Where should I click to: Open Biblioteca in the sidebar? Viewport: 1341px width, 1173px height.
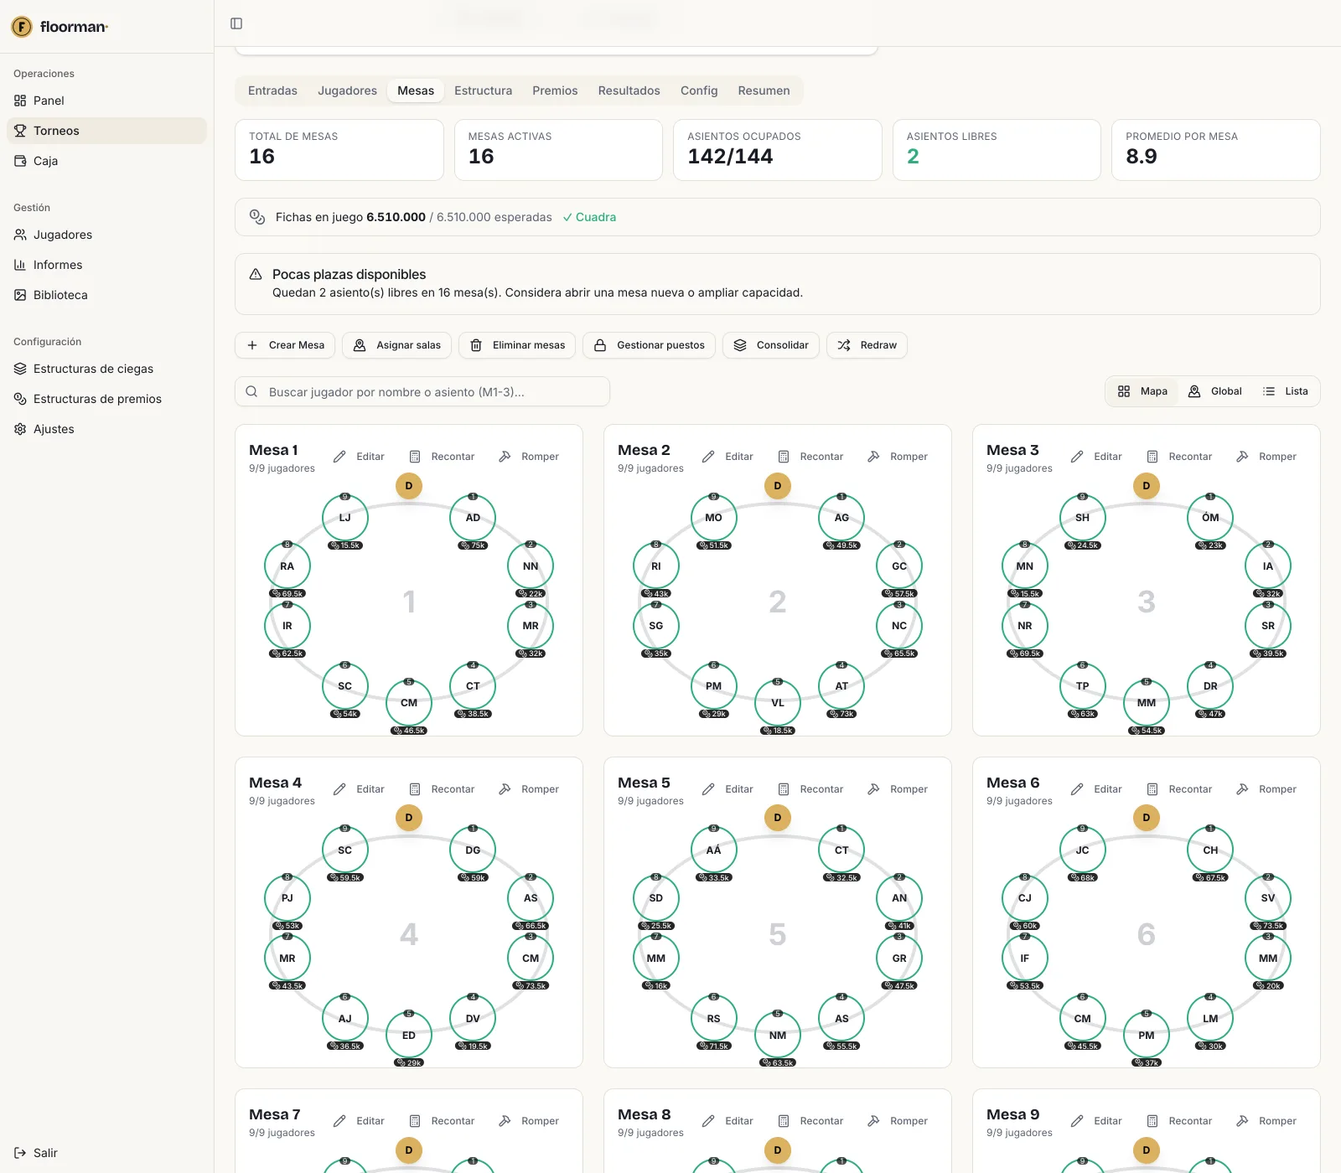106,295
